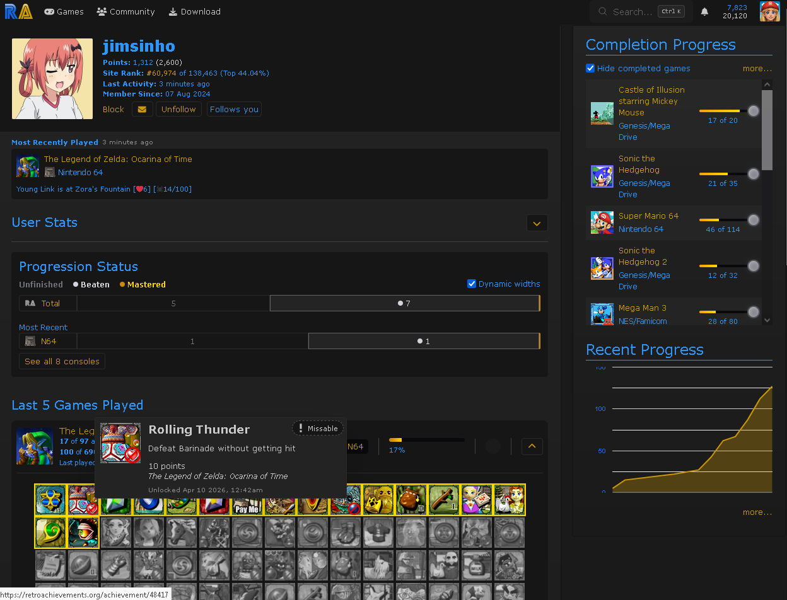The image size is (787, 600).
Task: Open the notifications bell
Action: [x=705, y=11]
